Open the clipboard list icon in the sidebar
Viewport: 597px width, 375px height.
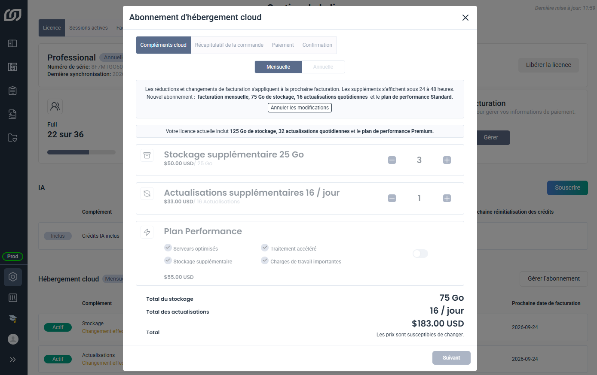click(12, 91)
